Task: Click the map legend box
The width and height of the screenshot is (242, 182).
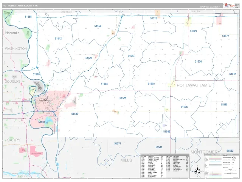Action: point(221,166)
